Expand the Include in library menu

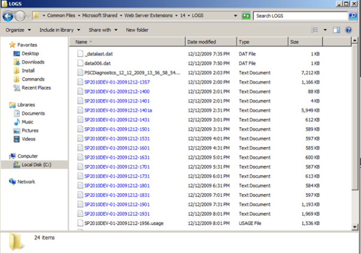pyautogui.click(x=59, y=29)
